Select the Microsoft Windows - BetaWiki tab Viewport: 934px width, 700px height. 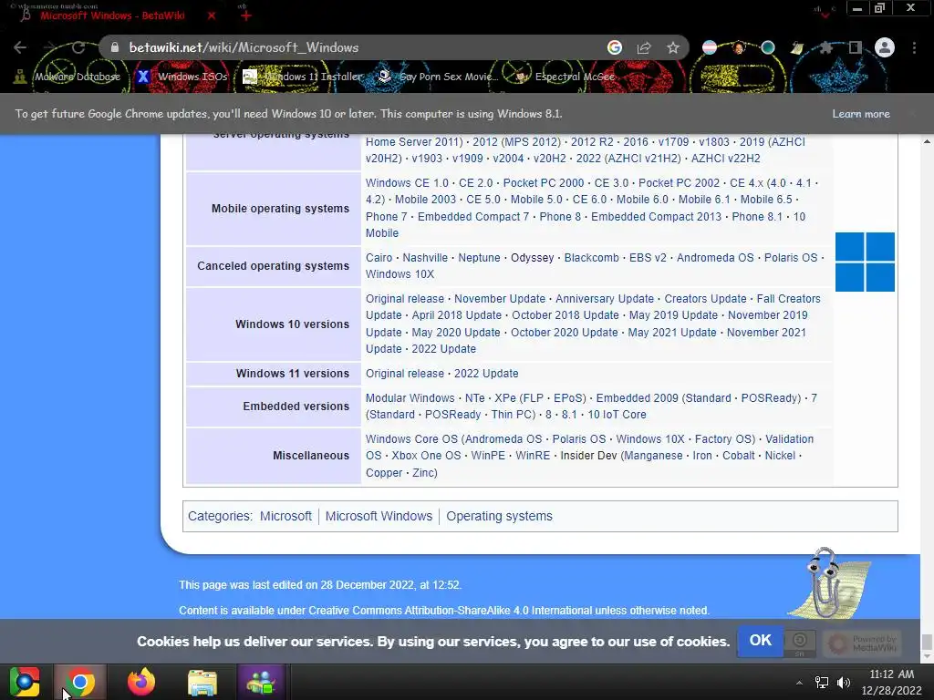112,15
